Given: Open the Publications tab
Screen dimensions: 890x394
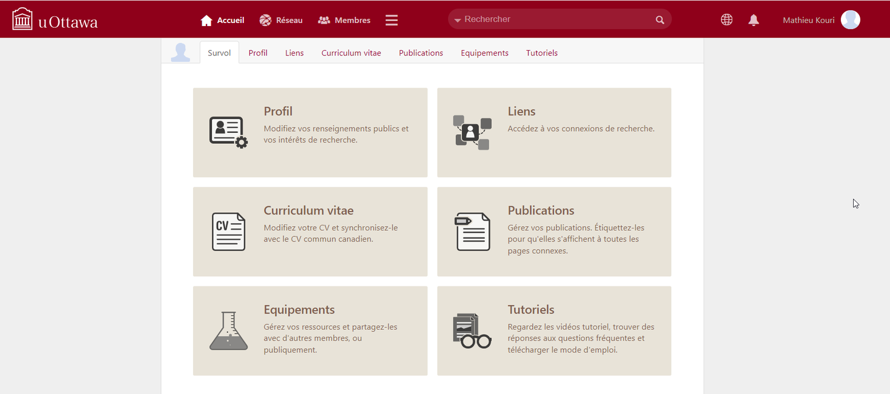Looking at the screenshot, I should click(421, 53).
